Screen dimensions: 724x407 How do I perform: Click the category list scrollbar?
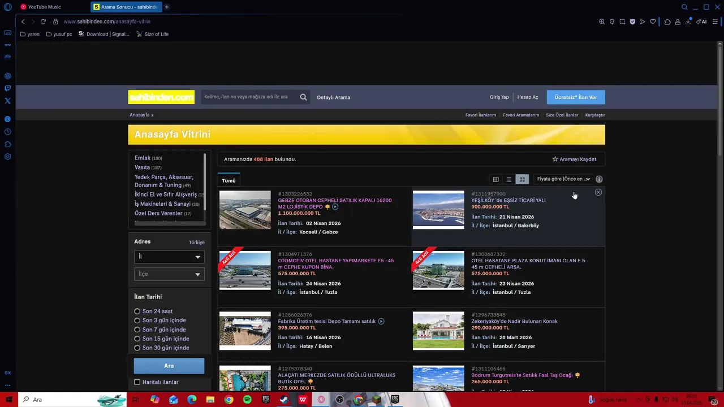(x=205, y=182)
